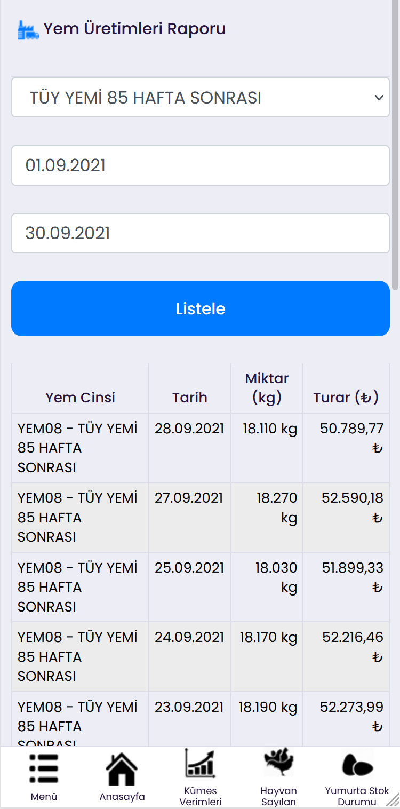Click the resize grip at bottom-right corner

393,799
